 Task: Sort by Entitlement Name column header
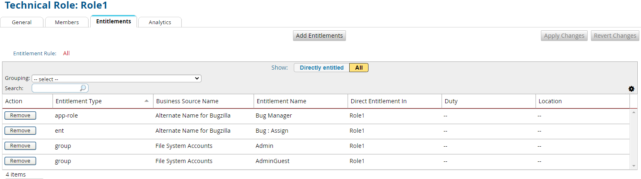281,101
